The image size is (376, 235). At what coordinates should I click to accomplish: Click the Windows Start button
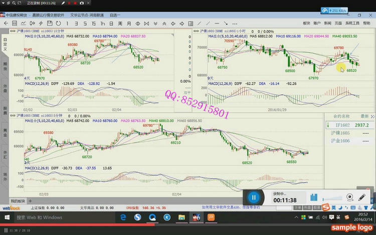pos(7,217)
